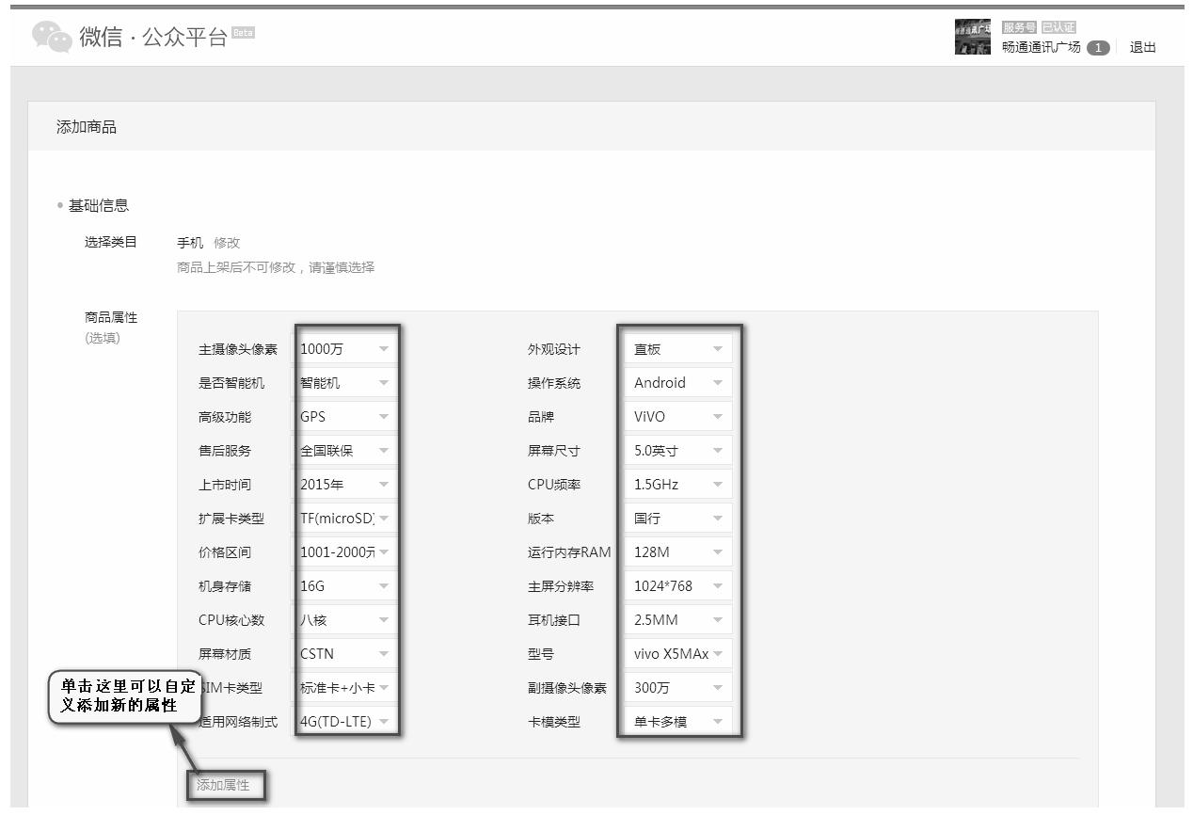This screenshot has width=1193, height=815.
Task: Click the 添加属性 link
Action: pyautogui.click(x=223, y=785)
